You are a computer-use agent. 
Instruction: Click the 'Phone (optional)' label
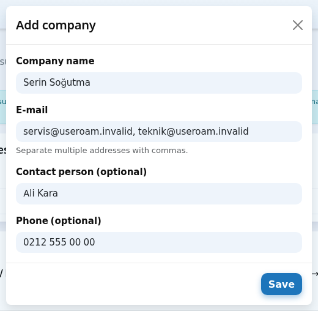pos(59,221)
